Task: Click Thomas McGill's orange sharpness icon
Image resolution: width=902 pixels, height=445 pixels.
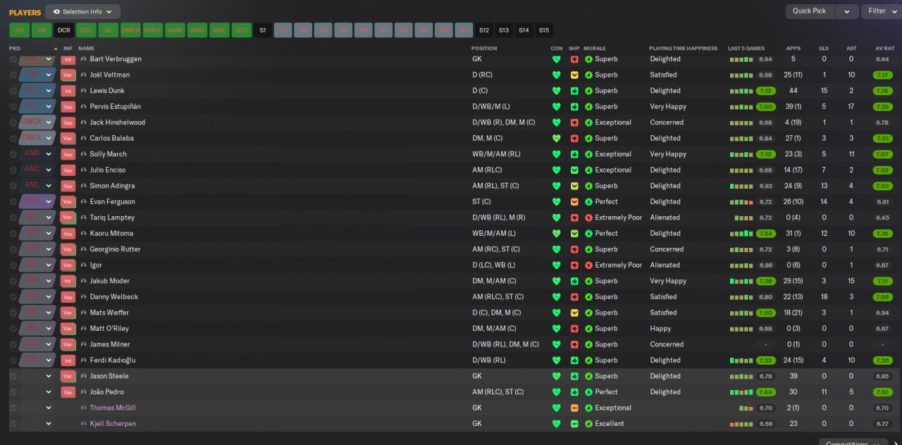Action: point(574,408)
